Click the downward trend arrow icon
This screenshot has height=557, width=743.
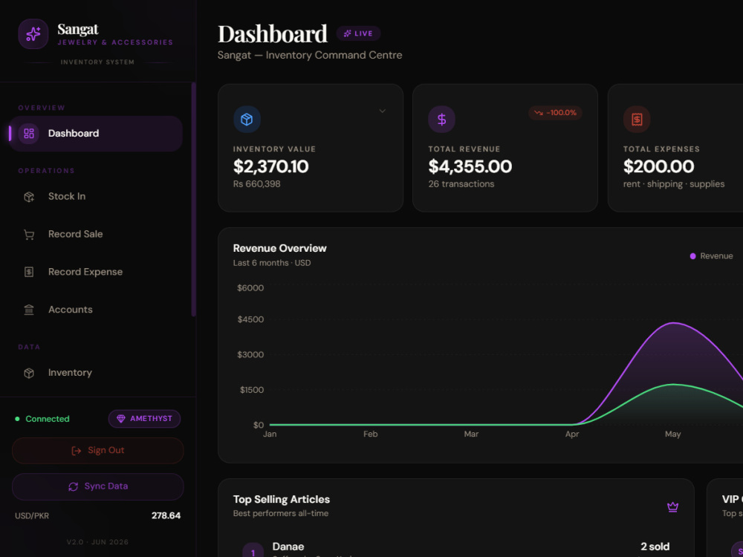click(538, 113)
